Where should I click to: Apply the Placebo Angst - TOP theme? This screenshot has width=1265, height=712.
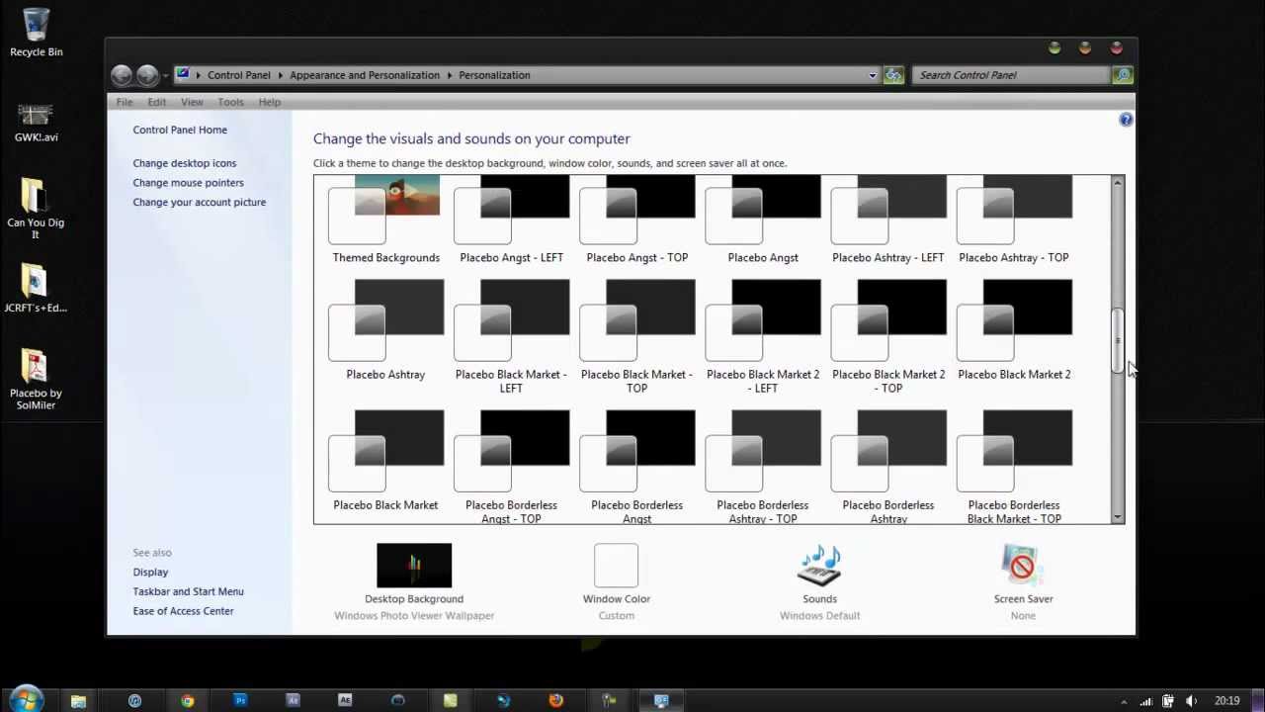pos(636,221)
